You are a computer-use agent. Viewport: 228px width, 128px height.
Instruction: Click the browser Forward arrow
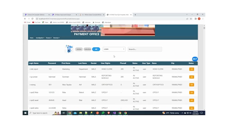tap(28, 19)
